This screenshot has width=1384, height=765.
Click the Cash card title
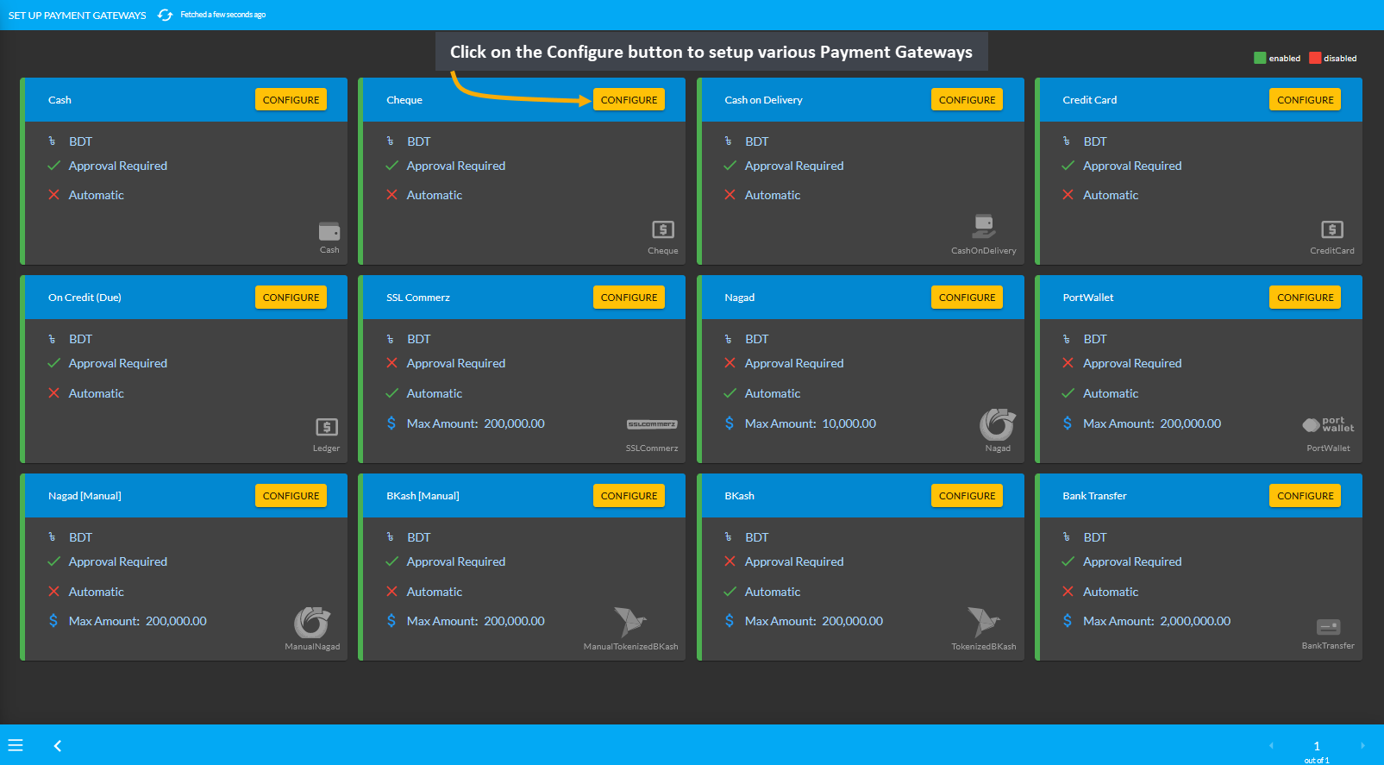click(x=59, y=100)
